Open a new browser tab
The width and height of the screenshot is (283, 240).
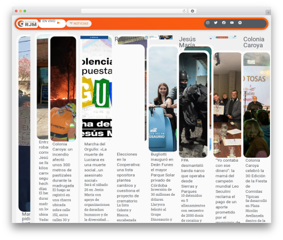pos(268,12)
